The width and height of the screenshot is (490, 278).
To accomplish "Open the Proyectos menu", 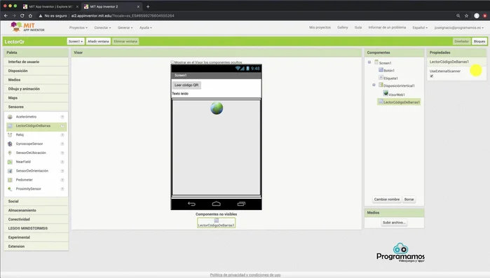I will click(x=79, y=28).
